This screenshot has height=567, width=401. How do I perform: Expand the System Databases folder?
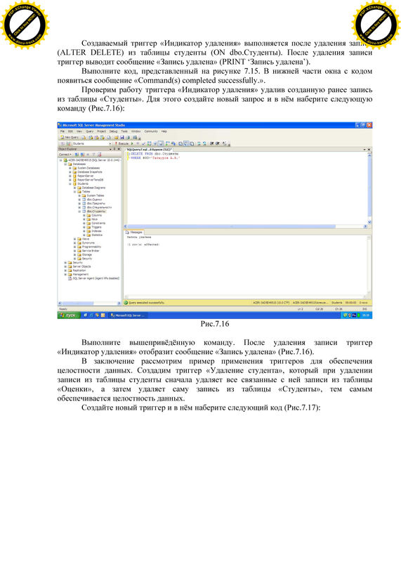click(70, 168)
